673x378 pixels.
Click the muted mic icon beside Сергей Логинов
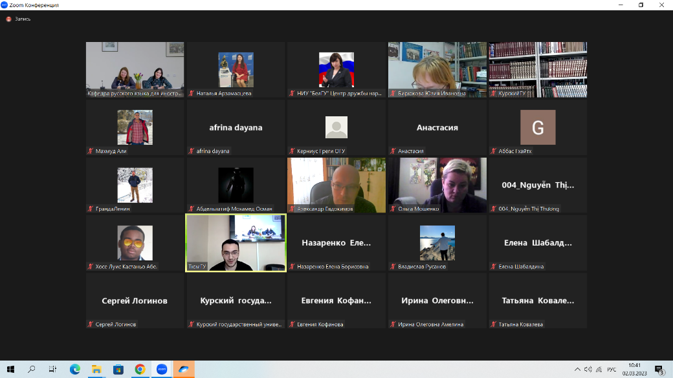click(x=91, y=324)
